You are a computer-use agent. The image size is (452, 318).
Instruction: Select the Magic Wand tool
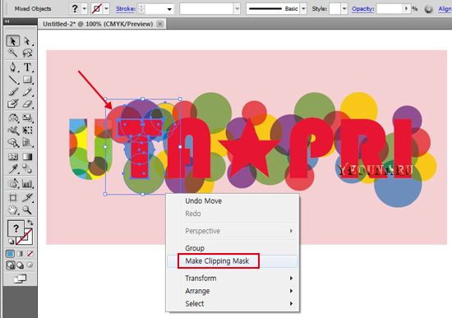tap(12, 53)
